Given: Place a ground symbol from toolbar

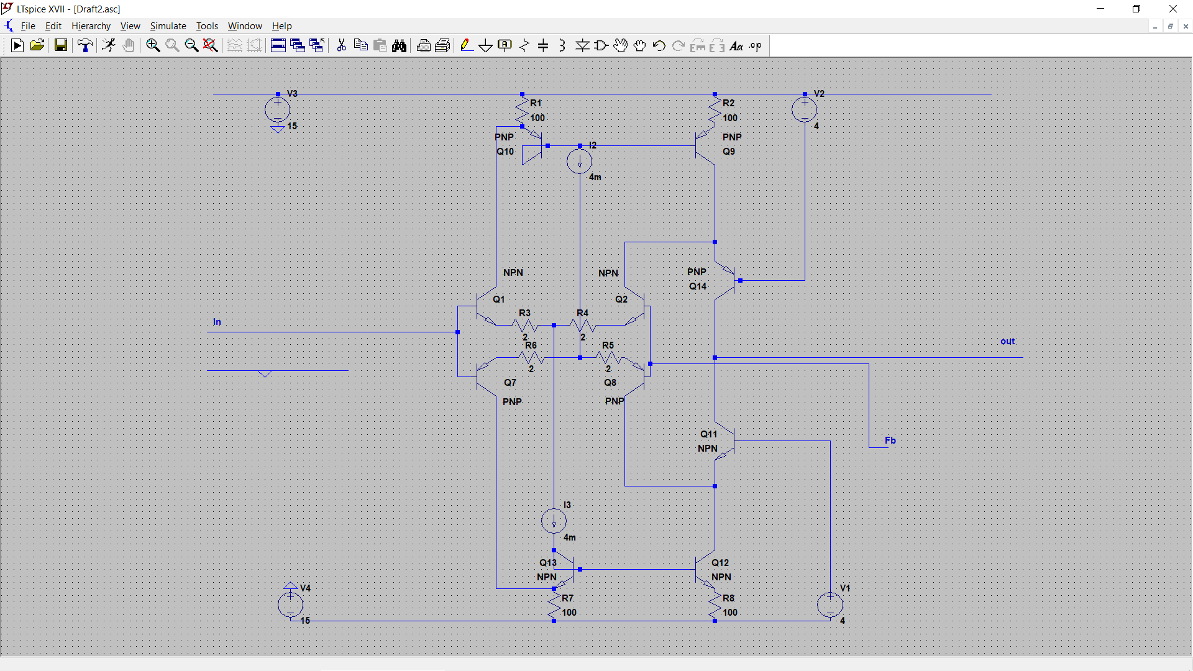Looking at the screenshot, I should [486, 45].
